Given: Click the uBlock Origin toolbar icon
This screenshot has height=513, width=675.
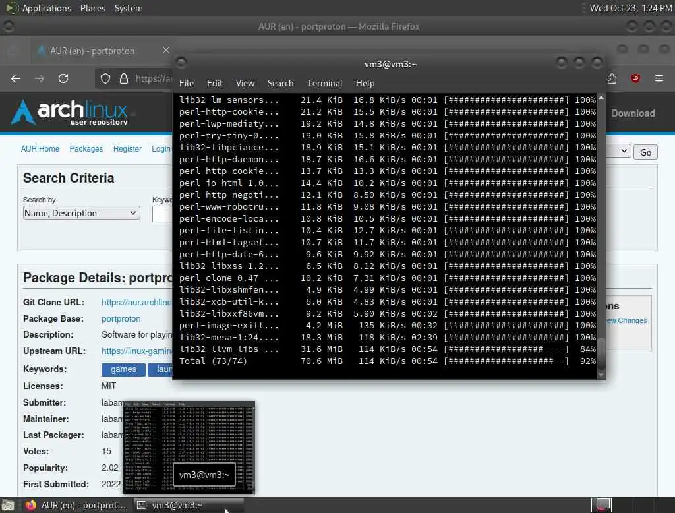Looking at the screenshot, I should [635, 78].
